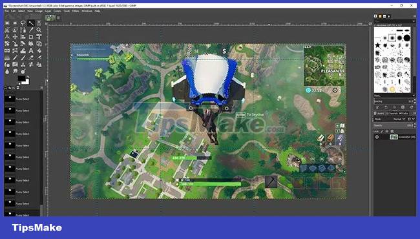Screen dimensions: 420x239
Task: Select the Eraser tool
Action: 31,57
